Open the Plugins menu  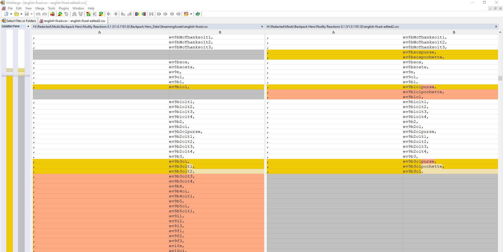[x=64, y=8]
